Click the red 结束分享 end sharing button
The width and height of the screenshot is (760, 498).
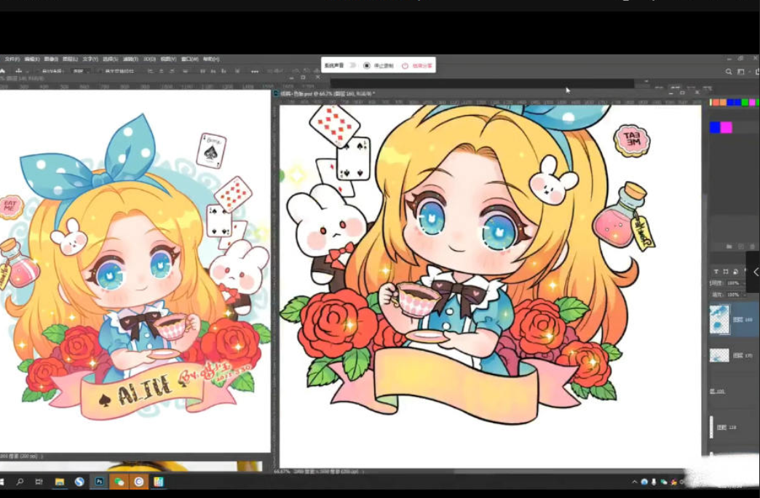[417, 65]
